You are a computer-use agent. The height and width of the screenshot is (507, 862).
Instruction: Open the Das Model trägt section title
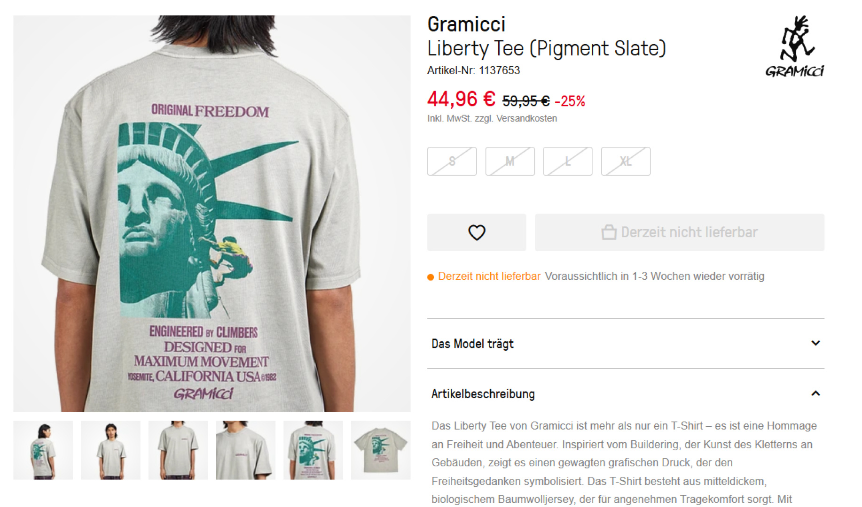[x=472, y=344]
